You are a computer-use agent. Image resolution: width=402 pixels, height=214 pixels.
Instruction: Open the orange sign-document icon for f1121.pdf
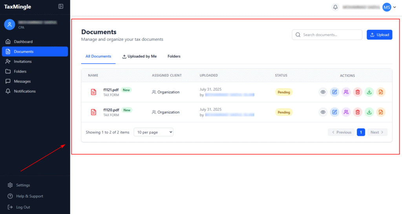tap(380, 92)
